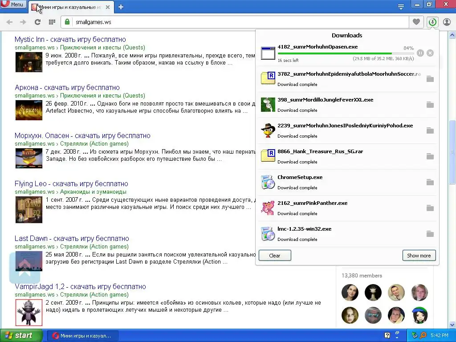Go forward with the forward arrow
Viewport: 456px width, 342px height.
coord(23,22)
